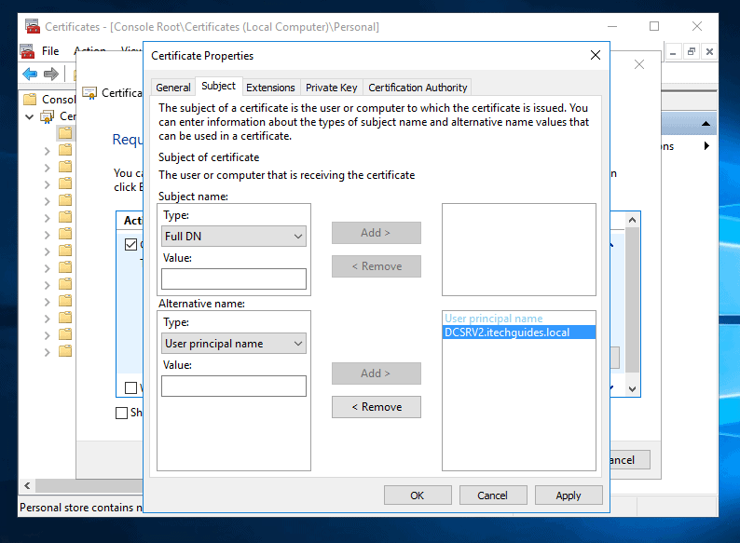740x543 pixels.
Task: Toggle the checked certificate template checkbox
Action: click(x=130, y=244)
